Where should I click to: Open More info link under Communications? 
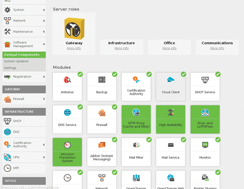click(x=217, y=48)
